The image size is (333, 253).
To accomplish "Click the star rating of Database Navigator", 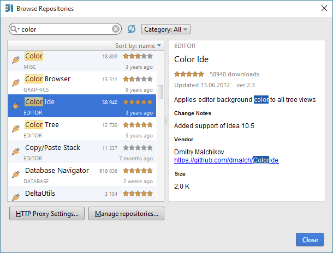I will pyautogui.click(x=138, y=171).
